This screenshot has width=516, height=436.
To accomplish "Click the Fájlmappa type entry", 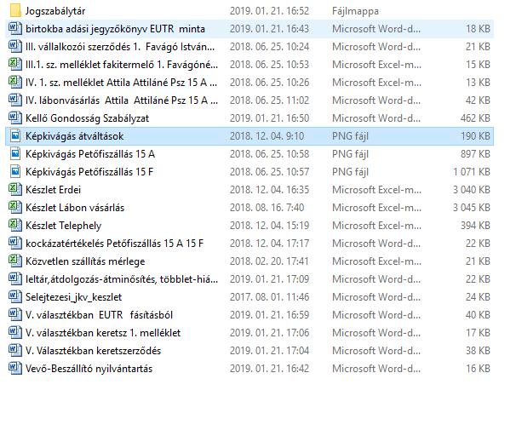I will [355, 11].
